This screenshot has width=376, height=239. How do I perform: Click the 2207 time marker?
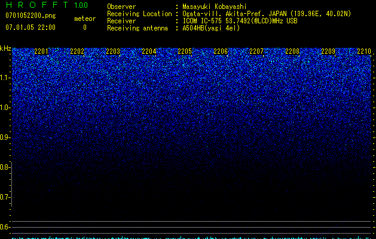click(256, 51)
